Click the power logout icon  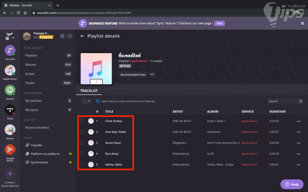[70, 36]
